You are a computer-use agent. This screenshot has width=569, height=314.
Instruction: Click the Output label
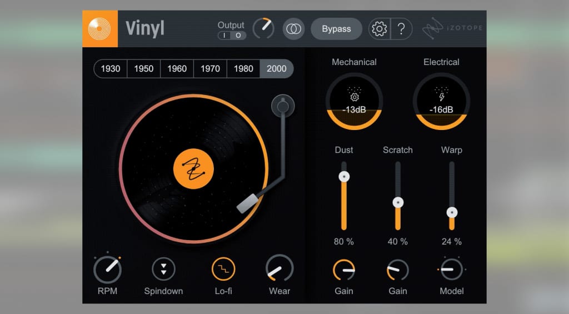(x=231, y=25)
